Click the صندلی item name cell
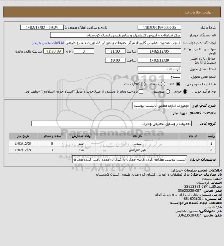This screenshot has width=224, height=246. (137, 143)
